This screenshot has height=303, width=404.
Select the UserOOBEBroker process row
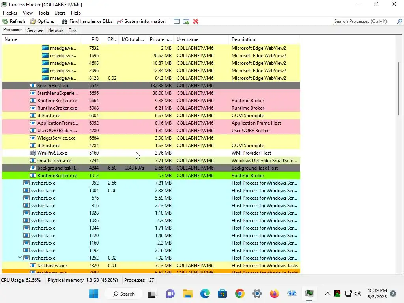pos(151,130)
